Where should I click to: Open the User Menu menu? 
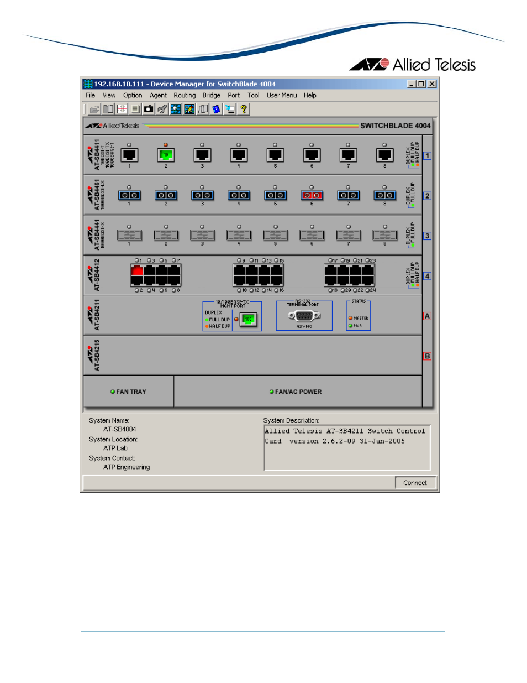[282, 96]
